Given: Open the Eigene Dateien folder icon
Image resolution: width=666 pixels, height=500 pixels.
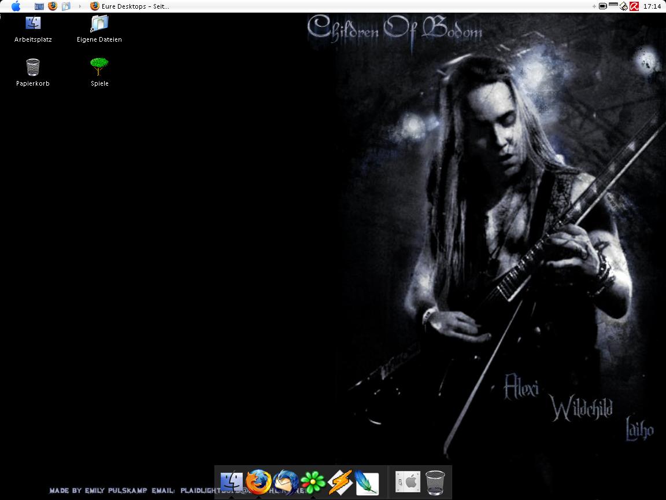Looking at the screenshot, I should 99,30.
